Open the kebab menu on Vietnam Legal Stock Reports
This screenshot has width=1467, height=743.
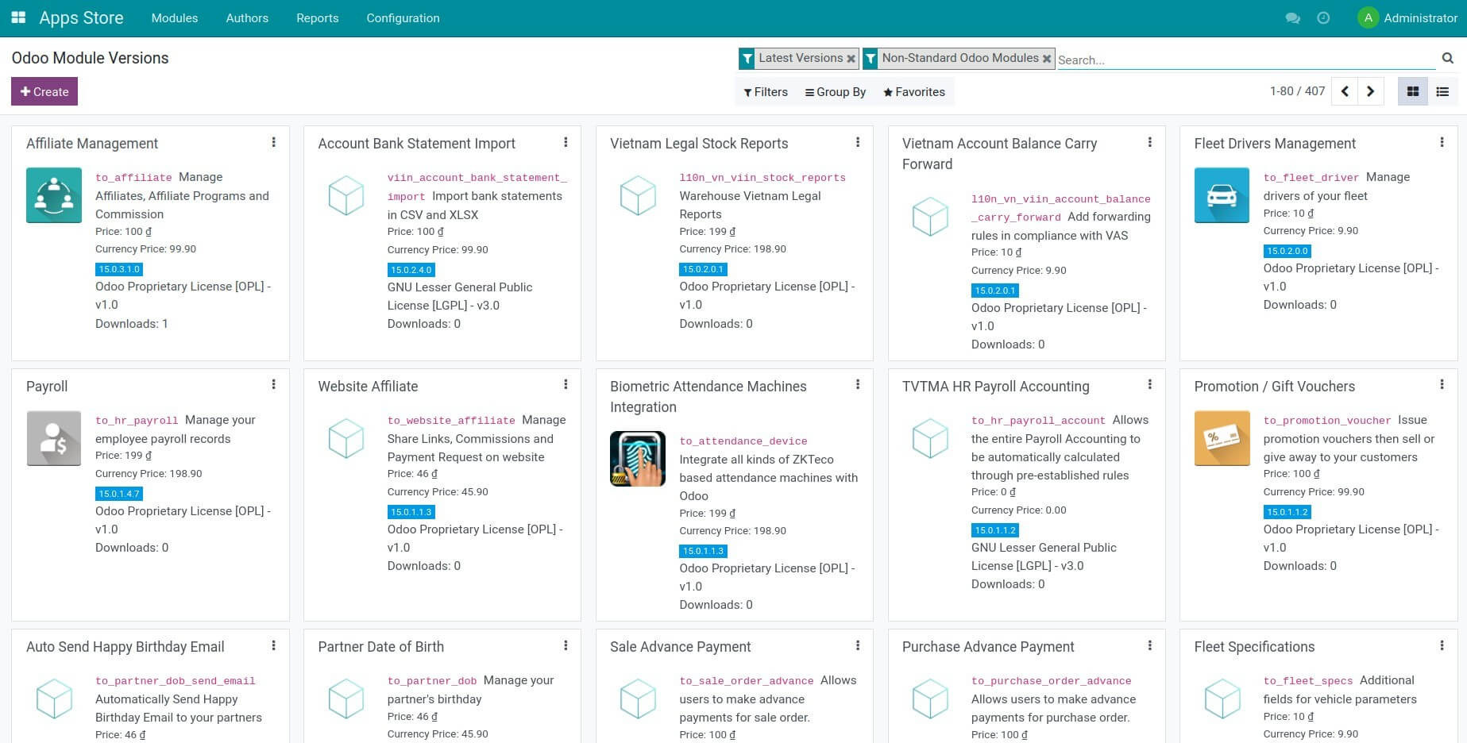(x=858, y=142)
